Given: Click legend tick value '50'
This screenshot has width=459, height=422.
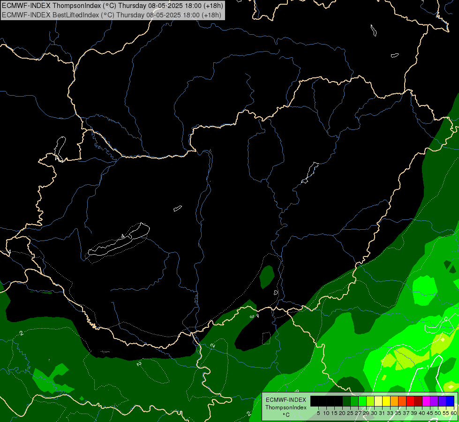Looking at the screenshot, I should [x=438, y=413].
